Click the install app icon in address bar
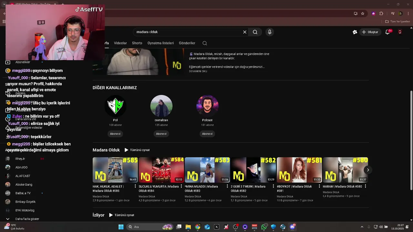Screen dimensions: 413x232 point(356,14)
